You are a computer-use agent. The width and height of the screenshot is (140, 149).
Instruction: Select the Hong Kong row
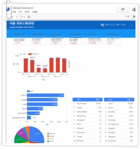click(87, 116)
